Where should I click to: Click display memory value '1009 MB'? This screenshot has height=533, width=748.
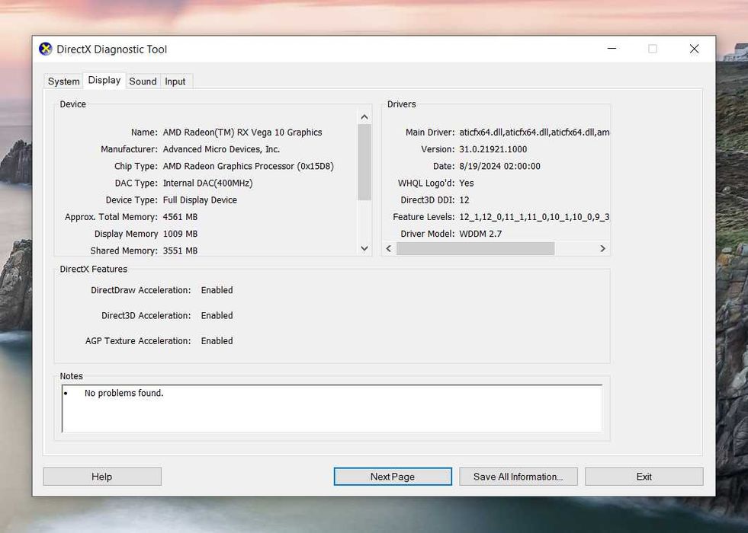[x=180, y=234]
